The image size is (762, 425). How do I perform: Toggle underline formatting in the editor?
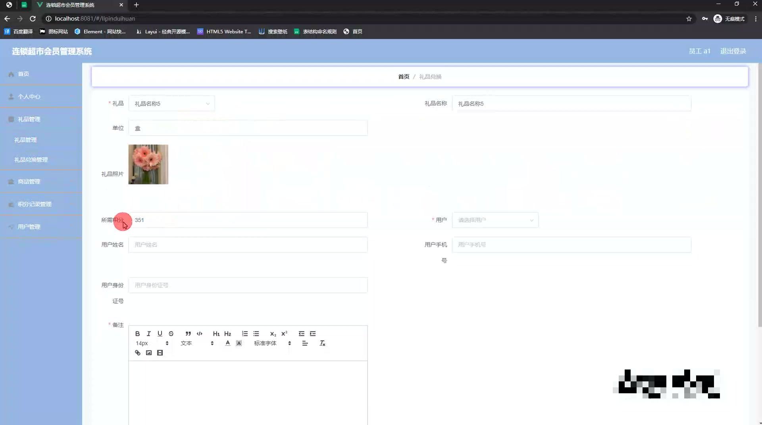pos(160,333)
